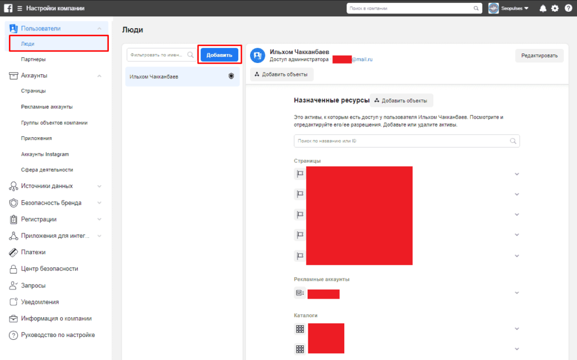Click Добавить объекты below the user name
The width and height of the screenshot is (577, 360).
click(282, 74)
